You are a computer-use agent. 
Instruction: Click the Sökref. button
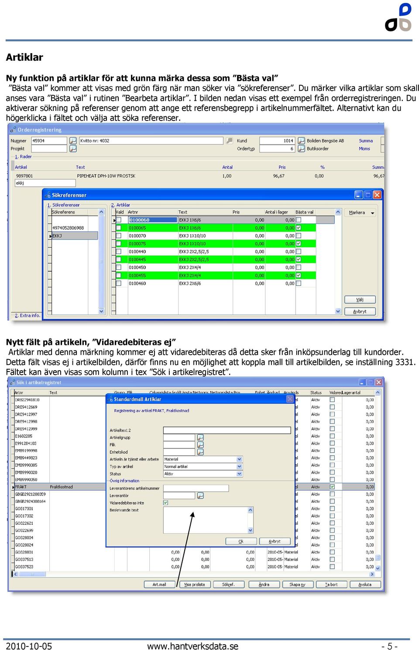coord(228,585)
